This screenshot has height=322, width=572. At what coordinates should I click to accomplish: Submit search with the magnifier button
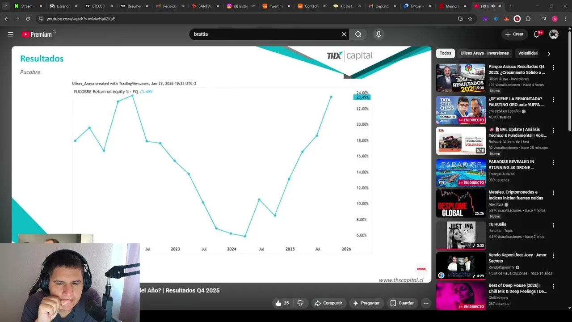click(358, 34)
